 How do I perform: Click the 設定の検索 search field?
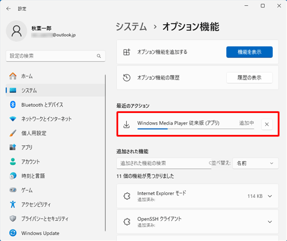pos(56,56)
